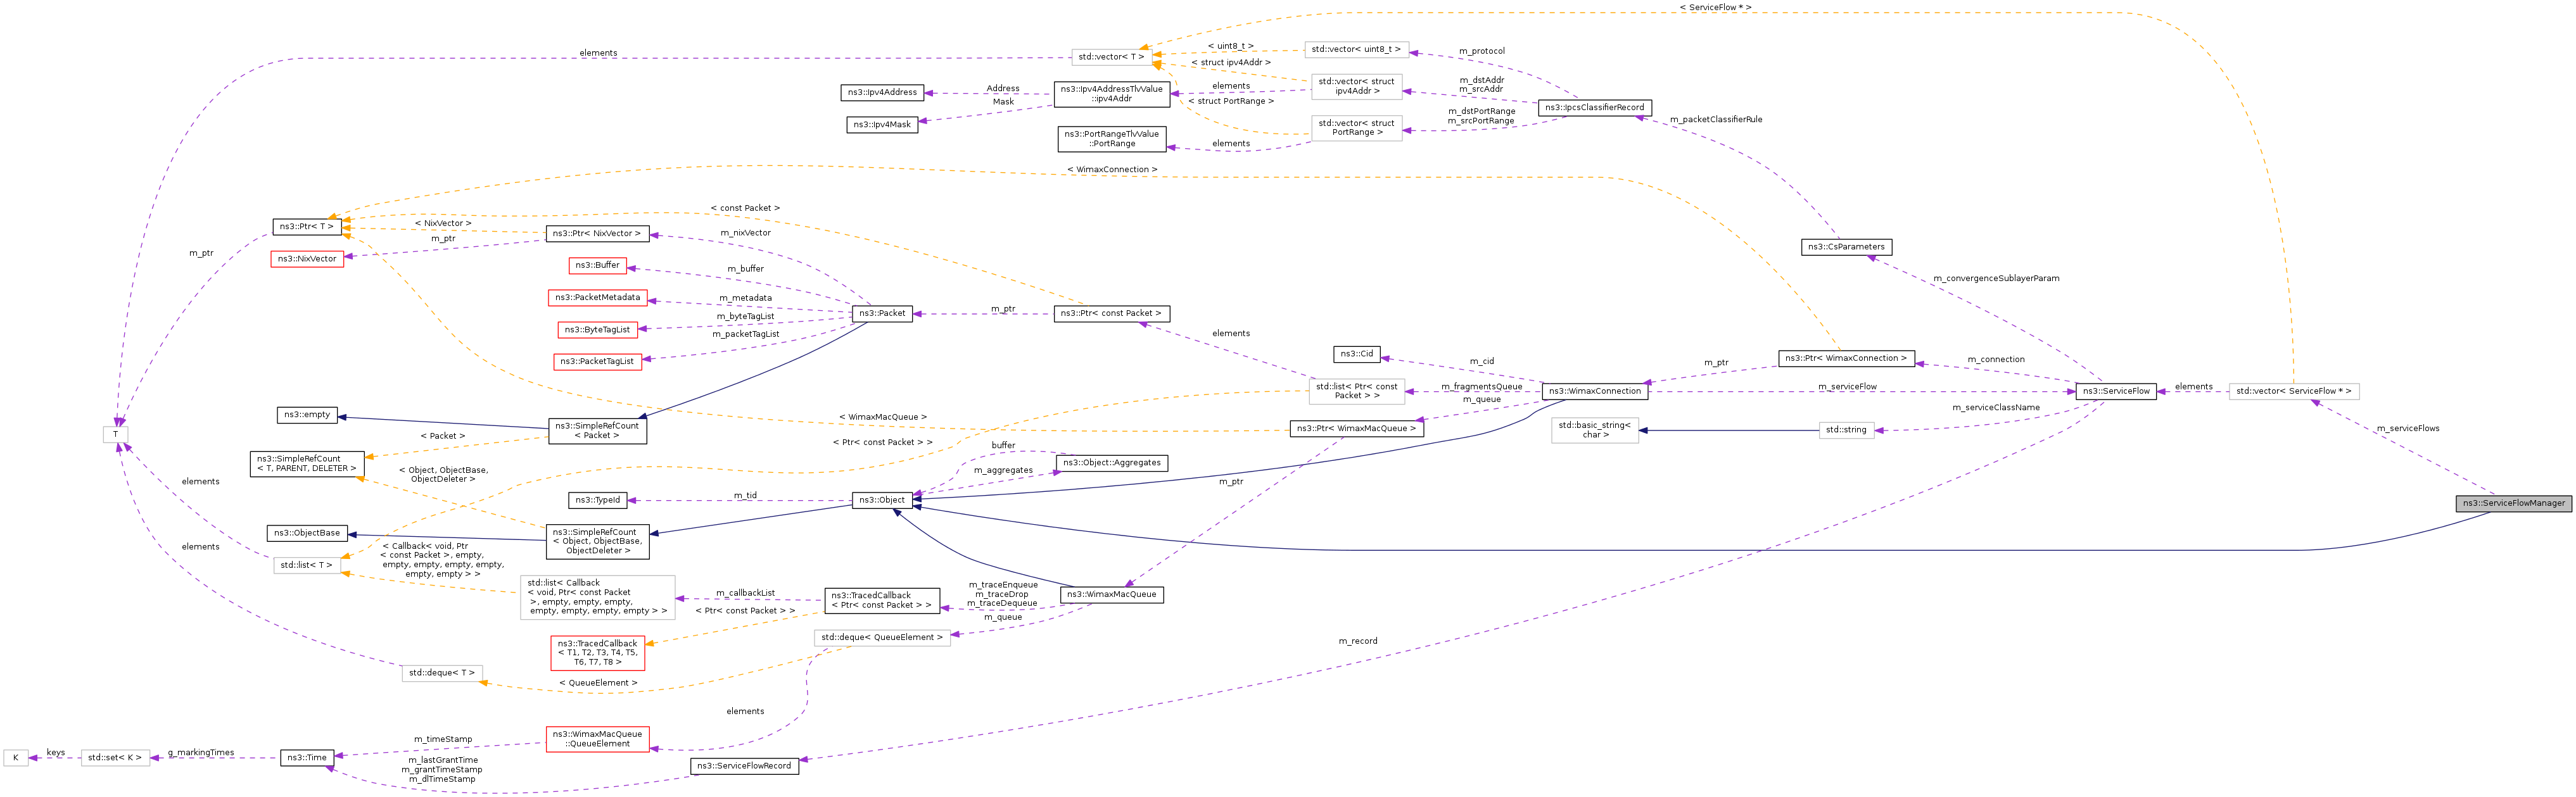The width and height of the screenshot is (2576, 797).
Task: Click ns3::TracedCallback< Ptr< const Packet > > node
Action: click(x=882, y=600)
